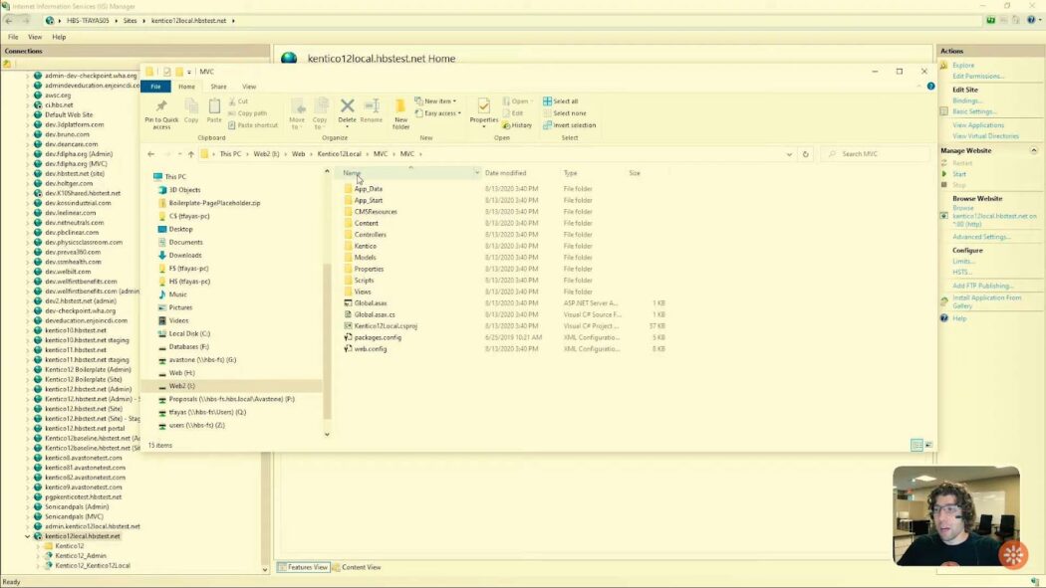Sort by Type column header

pos(571,173)
